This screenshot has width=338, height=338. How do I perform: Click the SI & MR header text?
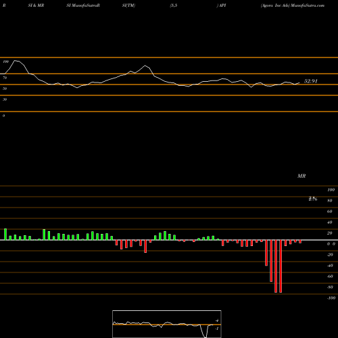coord(36,5)
